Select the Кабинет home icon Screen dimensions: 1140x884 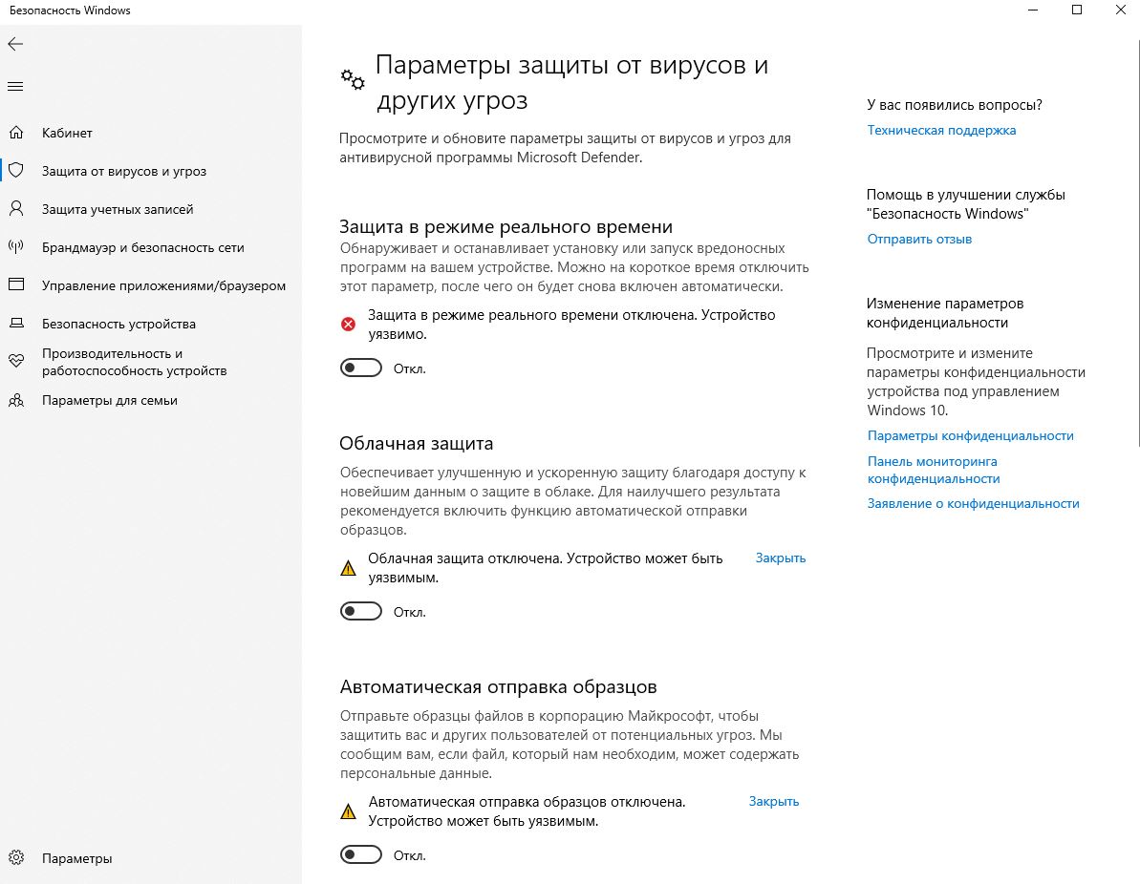pyautogui.click(x=16, y=132)
